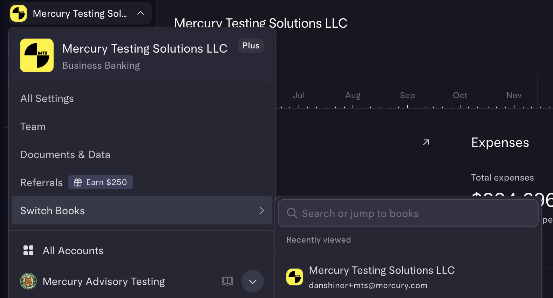The width and height of the screenshot is (553, 298).
Task: Focus the Search or jump to books field
Action: (408, 213)
